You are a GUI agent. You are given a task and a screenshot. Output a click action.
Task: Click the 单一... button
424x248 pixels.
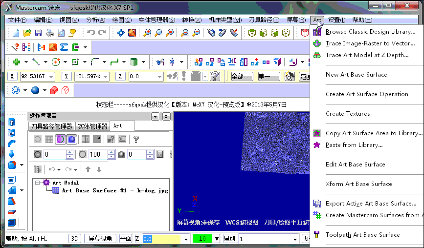(x=269, y=77)
